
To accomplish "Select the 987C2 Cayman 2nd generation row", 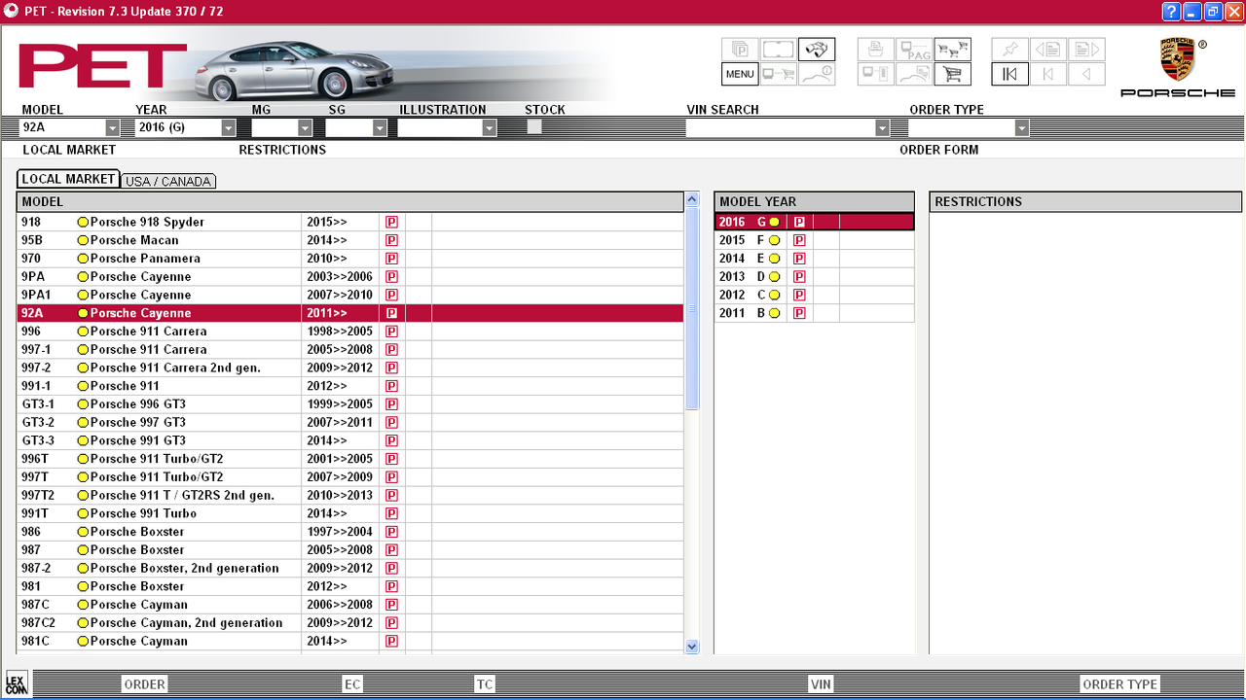I will click(350, 623).
